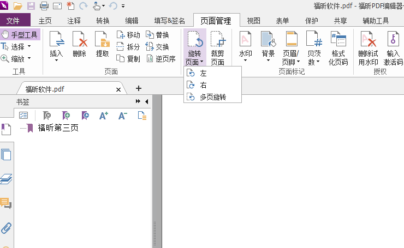The image size is (404, 248).
Task: Open the Watermark (水印) dropdown
Action: [245, 47]
